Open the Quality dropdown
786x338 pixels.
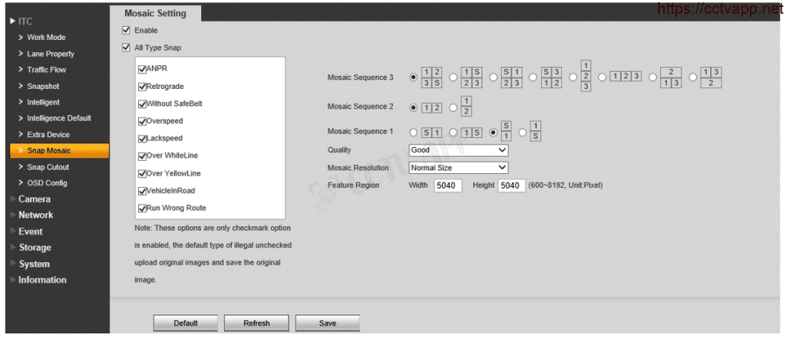pos(458,150)
